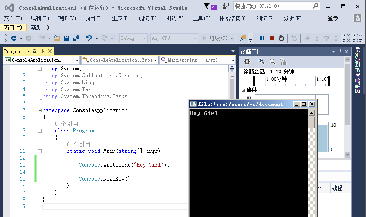
Task: Zoom in on the diagnostics timeline
Action: pyautogui.click(x=261, y=62)
